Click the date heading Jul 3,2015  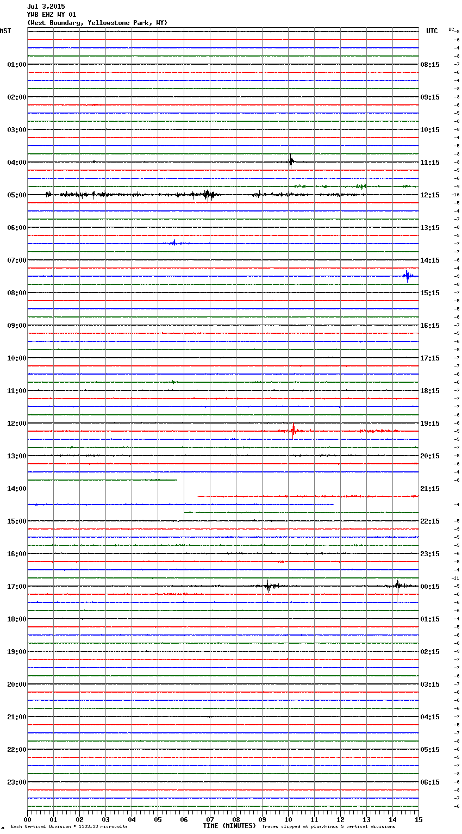(46, 7)
